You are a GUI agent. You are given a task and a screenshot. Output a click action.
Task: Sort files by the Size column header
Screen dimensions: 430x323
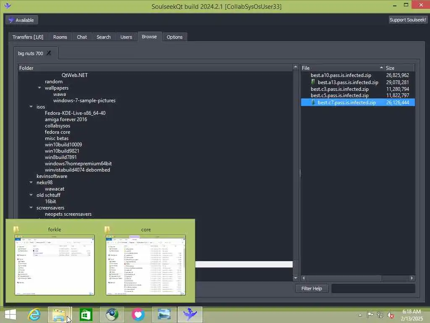point(399,68)
